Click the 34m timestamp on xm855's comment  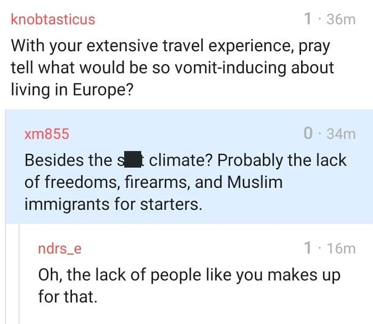pyautogui.click(x=340, y=134)
